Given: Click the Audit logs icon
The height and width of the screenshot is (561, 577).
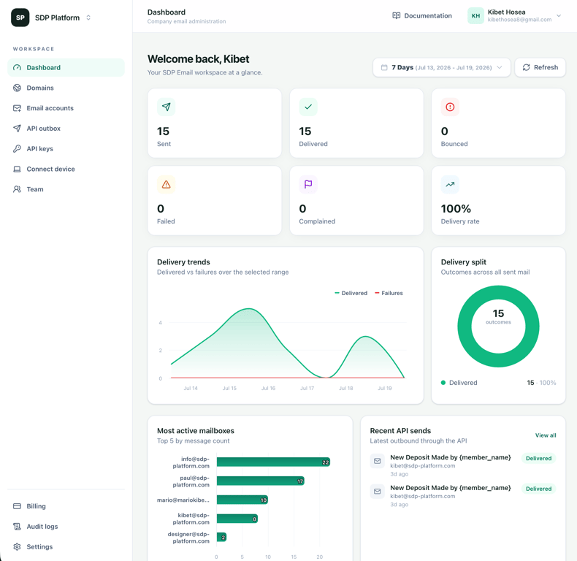Looking at the screenshot, I should (x=17, y=527).
